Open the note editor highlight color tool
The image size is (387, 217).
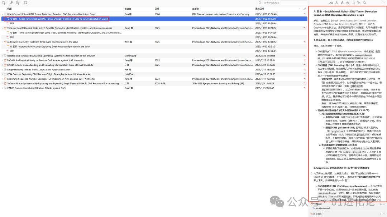coord(342,3)
